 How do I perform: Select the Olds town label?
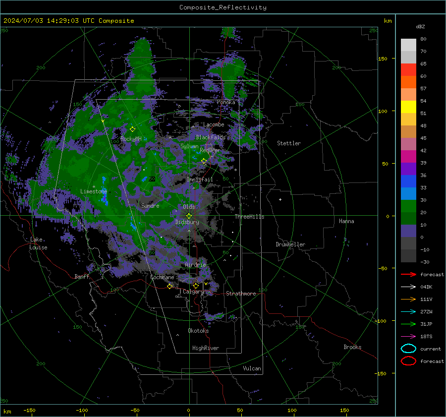189,207
